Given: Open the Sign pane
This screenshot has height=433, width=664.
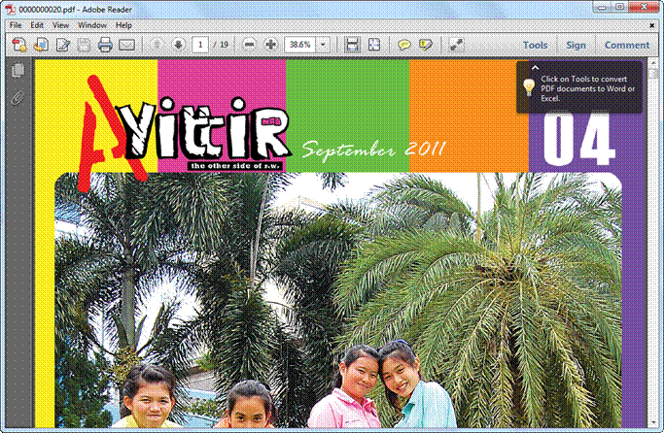Looking at the screenshot, I should [x=576, y=45].
